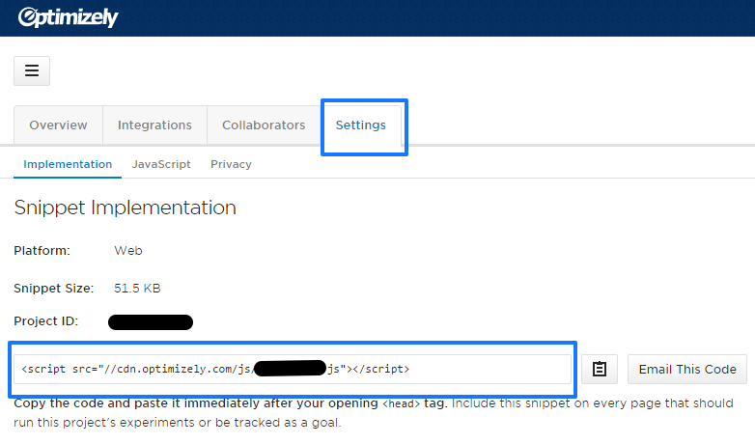Click the Snippet Size label
755x444 pixels.
click(x=53, y=289)
